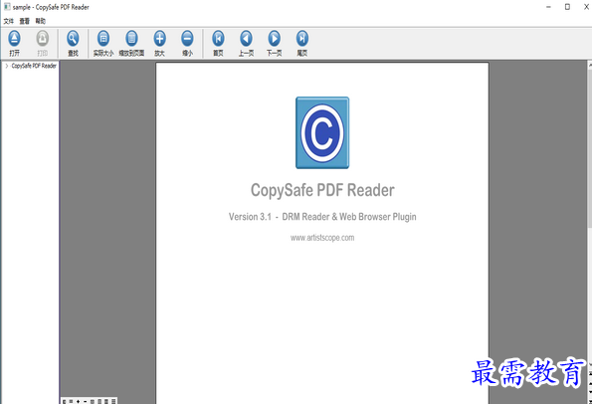Viewport: 592px width, 404px height.
Task: Select the 缩放到页面 (Fit to page) icon
Action: tap(131, 39)
